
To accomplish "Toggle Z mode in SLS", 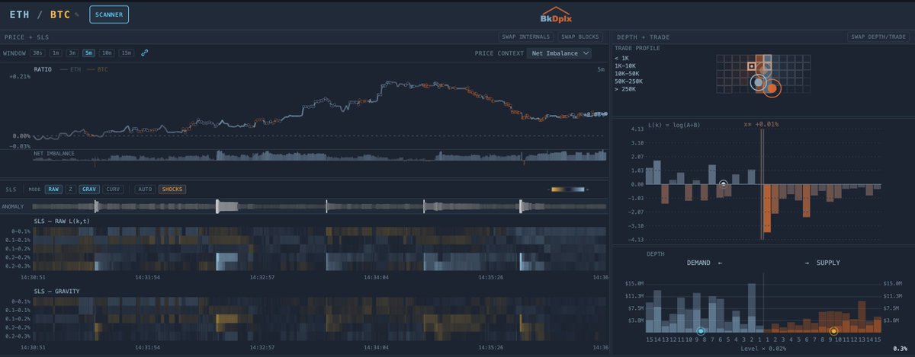I will [70, 189].
